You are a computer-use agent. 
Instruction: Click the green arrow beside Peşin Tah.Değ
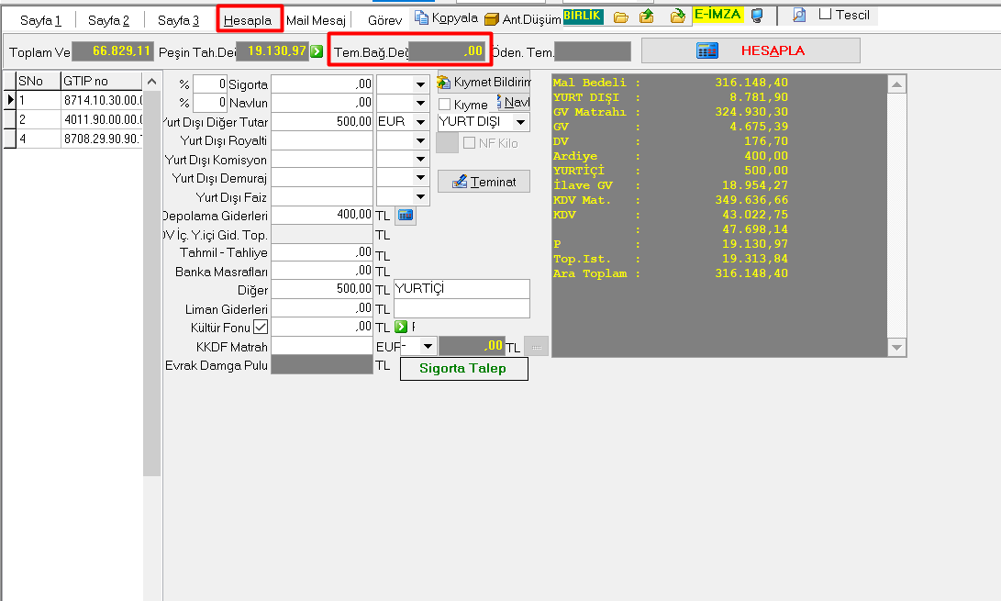[x=317, y=51]
